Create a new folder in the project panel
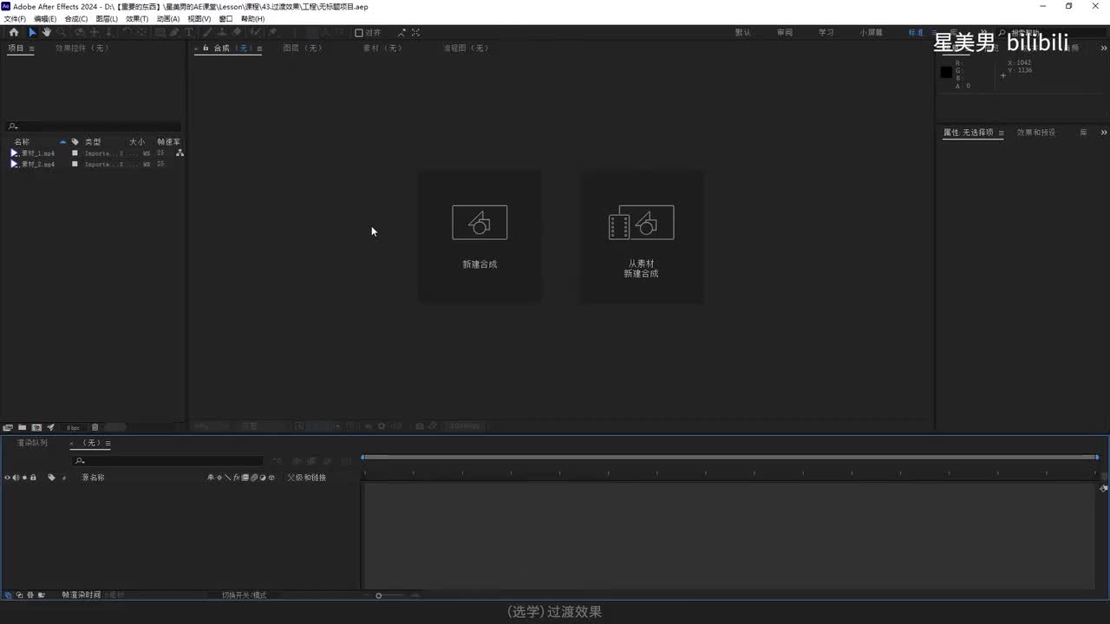1110x624 pixels. [22, 427]
